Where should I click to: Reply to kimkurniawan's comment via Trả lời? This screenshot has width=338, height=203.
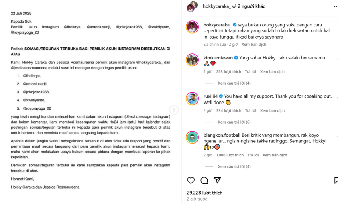pos(250,71)
